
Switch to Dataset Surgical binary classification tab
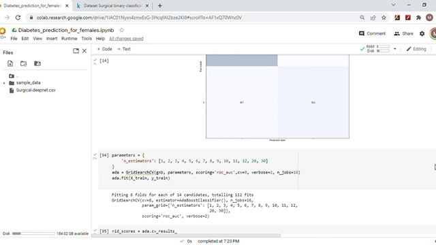[x=112, y=5]
